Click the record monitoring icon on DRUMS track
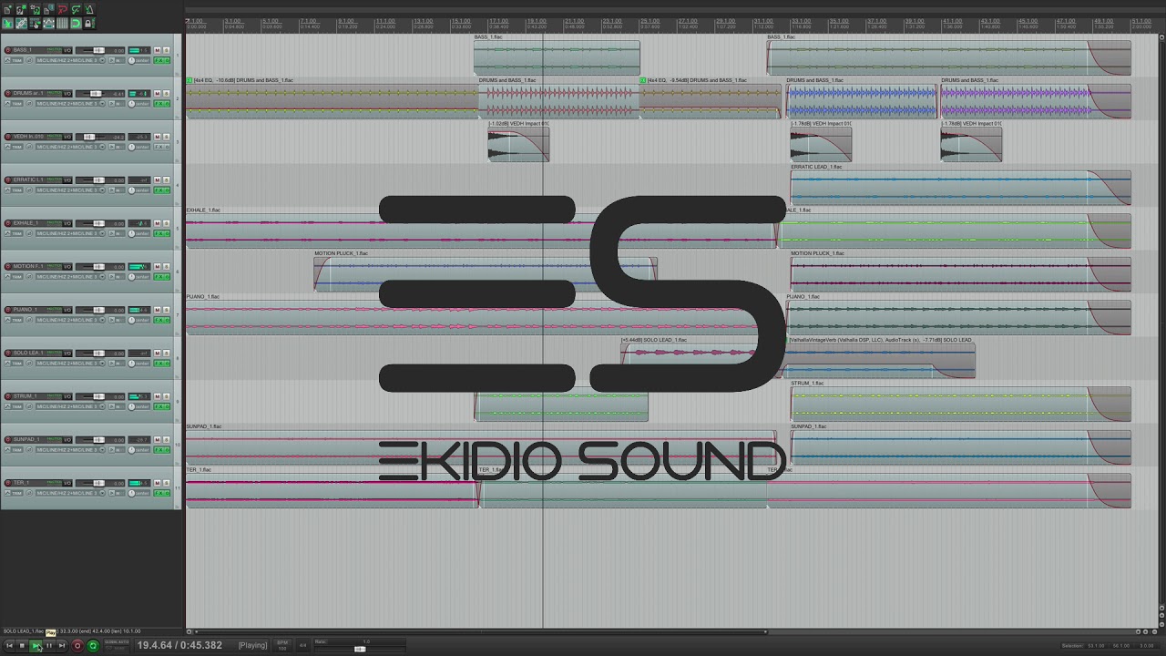This screenshot has height=656, width=1166. click(111, 104)
